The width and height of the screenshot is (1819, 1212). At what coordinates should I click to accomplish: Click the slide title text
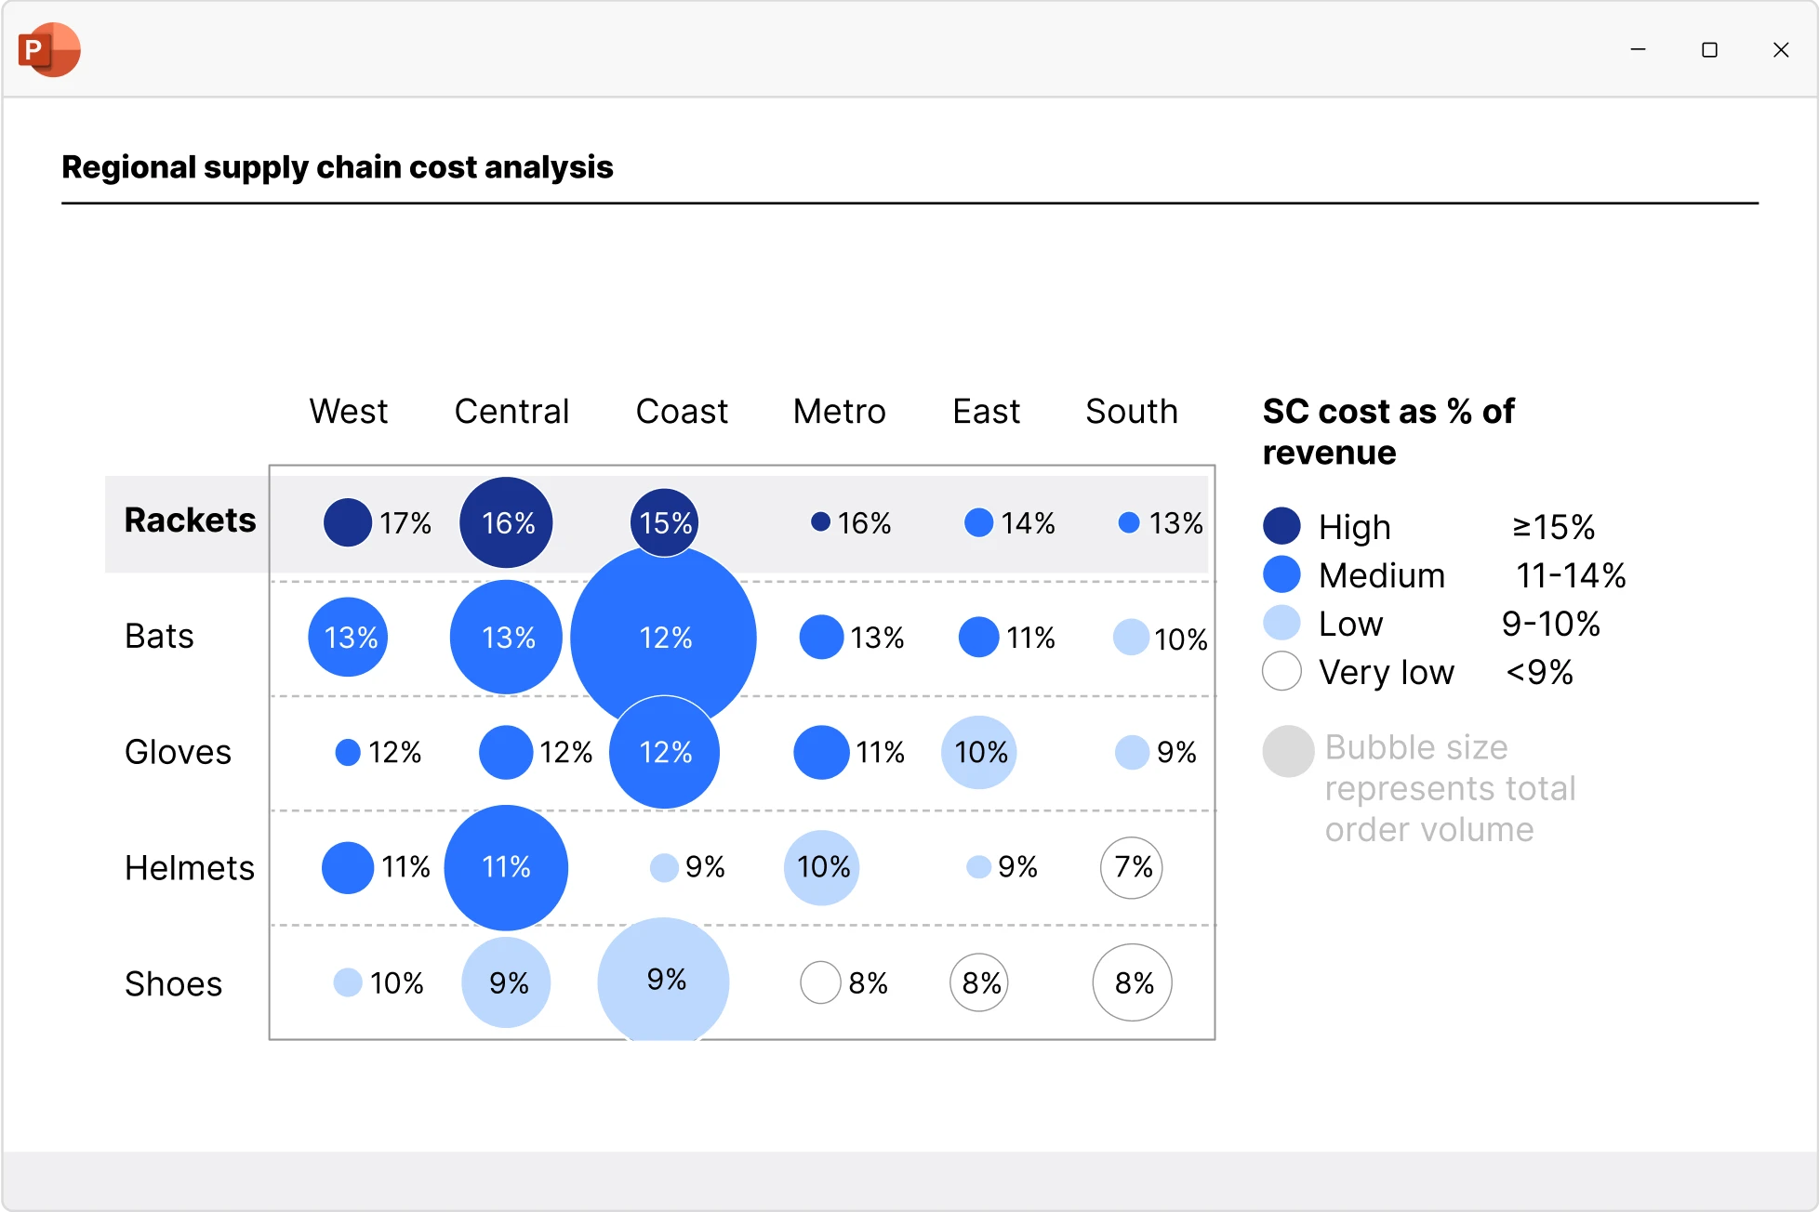(338, 167)
